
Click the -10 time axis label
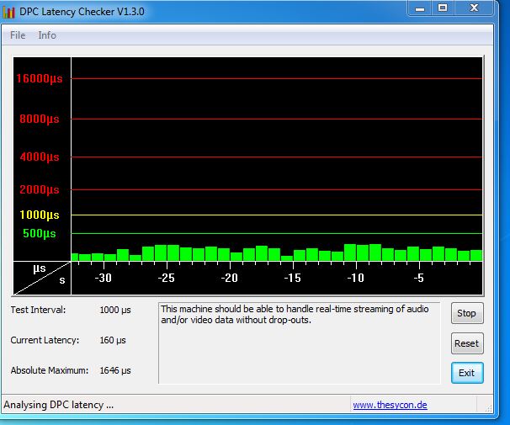click(x=355, y=278)
